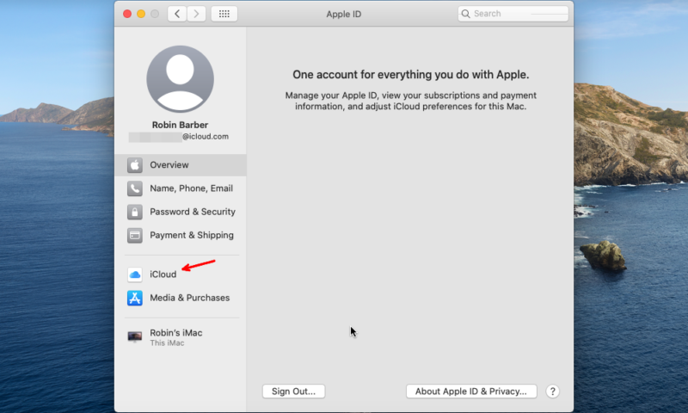Click the blue iCloud cloud icon
688x413 pixels.
[x=135, y=274]
